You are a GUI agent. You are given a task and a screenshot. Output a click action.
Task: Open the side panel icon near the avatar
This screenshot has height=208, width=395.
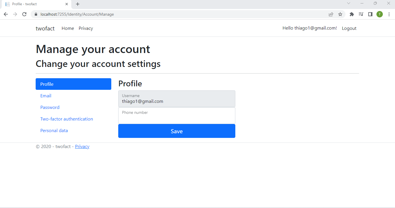point(370,14)
